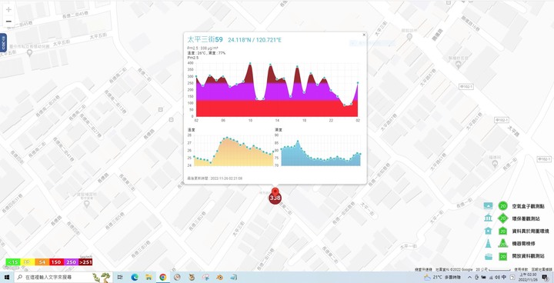Click the green diamond 20 EPA marker sample
Screen dimensions: 554x283
[x=502, y=218]
